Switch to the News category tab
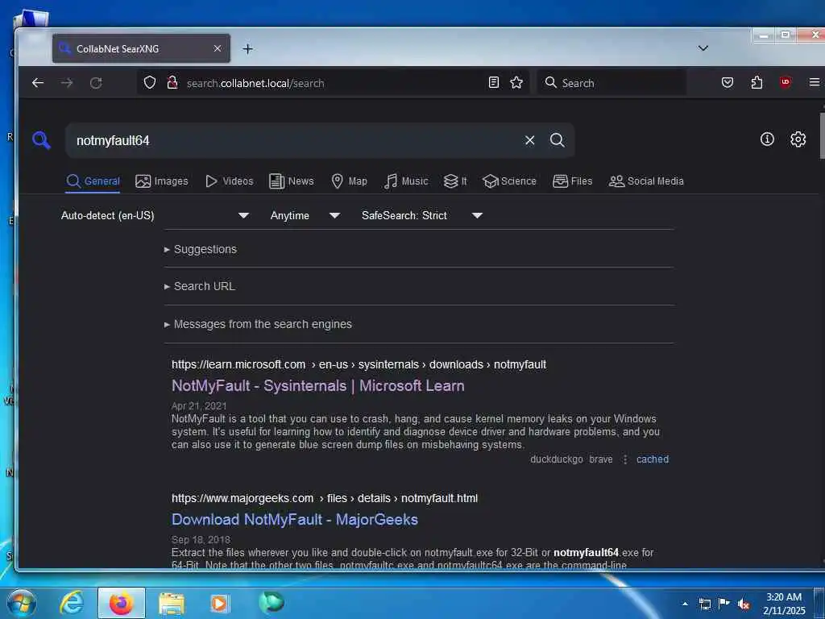This screenshot has height=619, width=825. [x=292, y=181]
